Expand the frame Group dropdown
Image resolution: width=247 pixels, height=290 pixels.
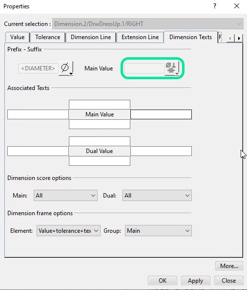[x=158, y=231]
